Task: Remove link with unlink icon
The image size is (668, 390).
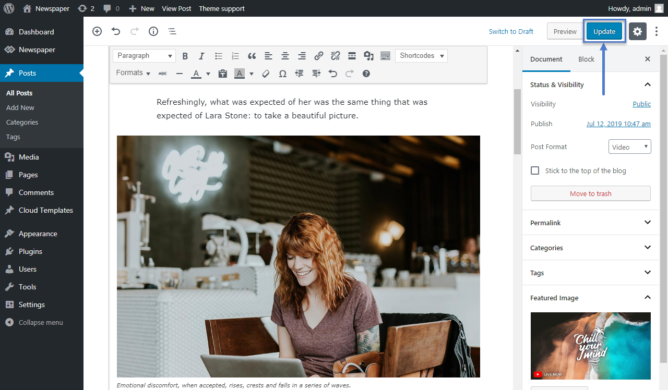Action: click(336, 56)
